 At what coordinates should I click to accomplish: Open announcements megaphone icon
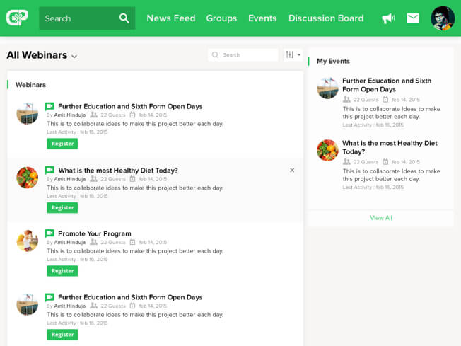pos(388,18)
